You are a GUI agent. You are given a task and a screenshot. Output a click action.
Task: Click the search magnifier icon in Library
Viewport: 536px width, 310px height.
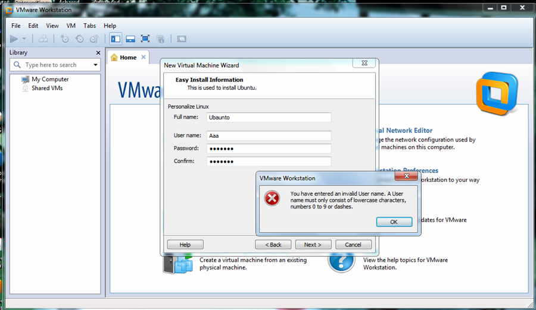point(17,65)
